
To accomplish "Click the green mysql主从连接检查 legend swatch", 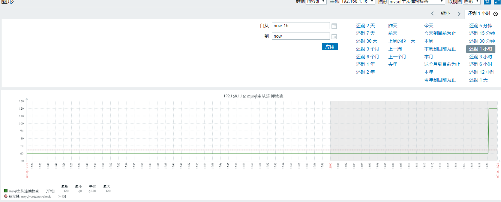I will [6, 191].
